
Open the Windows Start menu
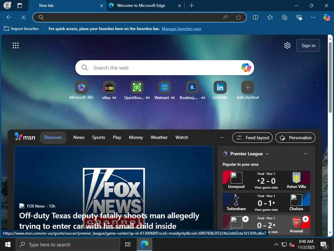point(8,244)
